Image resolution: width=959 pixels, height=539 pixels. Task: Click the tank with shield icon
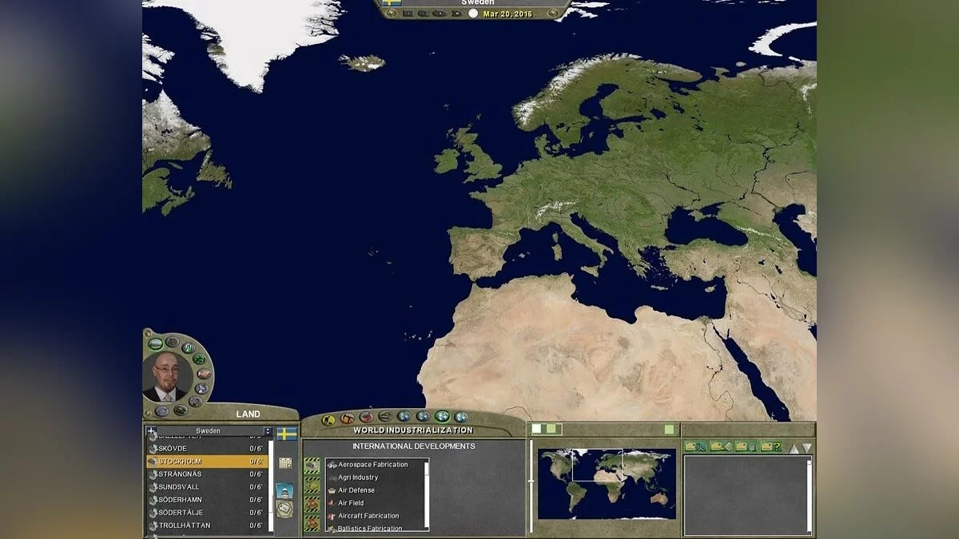click(745, 446)
